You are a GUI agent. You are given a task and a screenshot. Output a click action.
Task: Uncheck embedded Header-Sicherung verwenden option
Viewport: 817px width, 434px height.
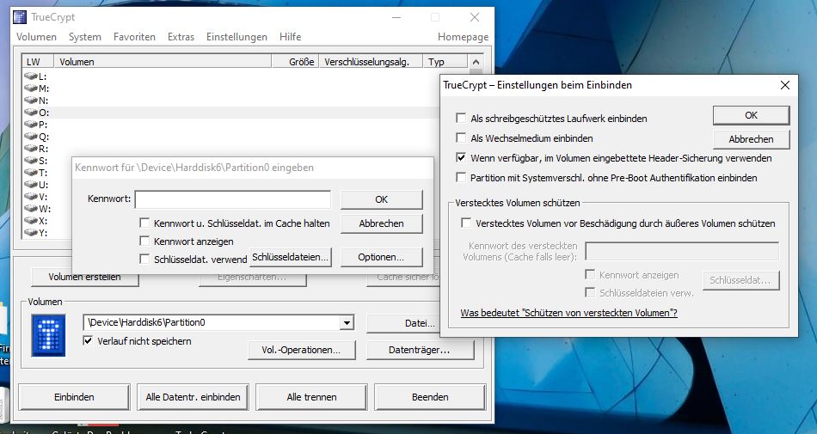pyautogui.click(x=461, y=157)
